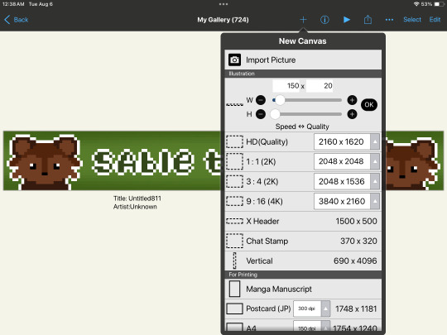Click the X Header dashed banner icon
447x335 pixels.
pos(234,221)
